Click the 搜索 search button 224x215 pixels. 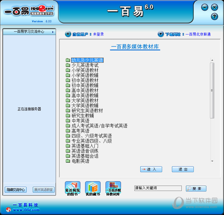tap(196, 188)
